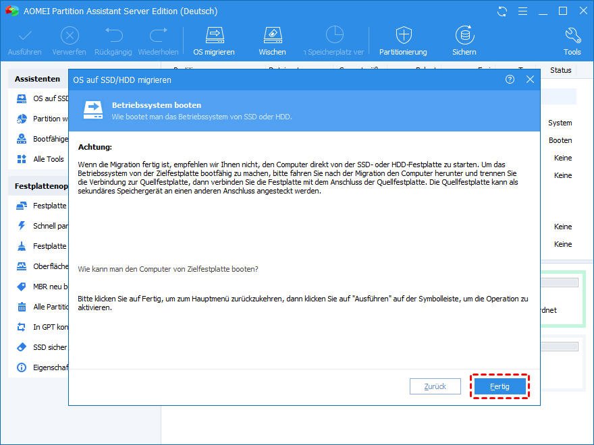
Task: Select In GPT konvertieren sidebar item
Action: [42, 327]
